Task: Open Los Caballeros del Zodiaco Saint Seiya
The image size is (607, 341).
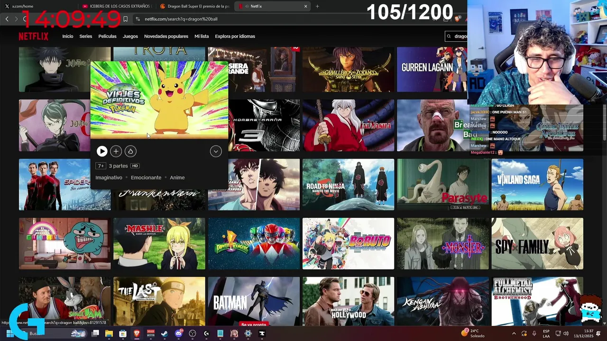Action: pos(348,70)
